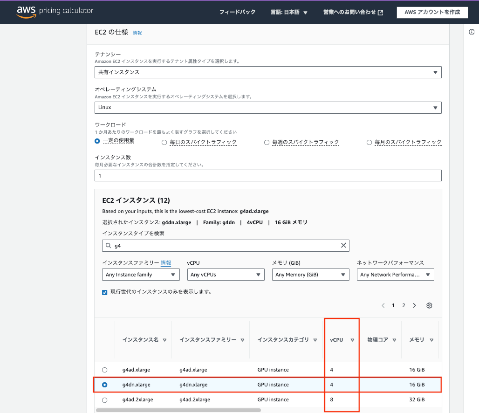The image size is (479, 413).
Task: Sort by メモリ column arrow
Action: coord(431,340)
